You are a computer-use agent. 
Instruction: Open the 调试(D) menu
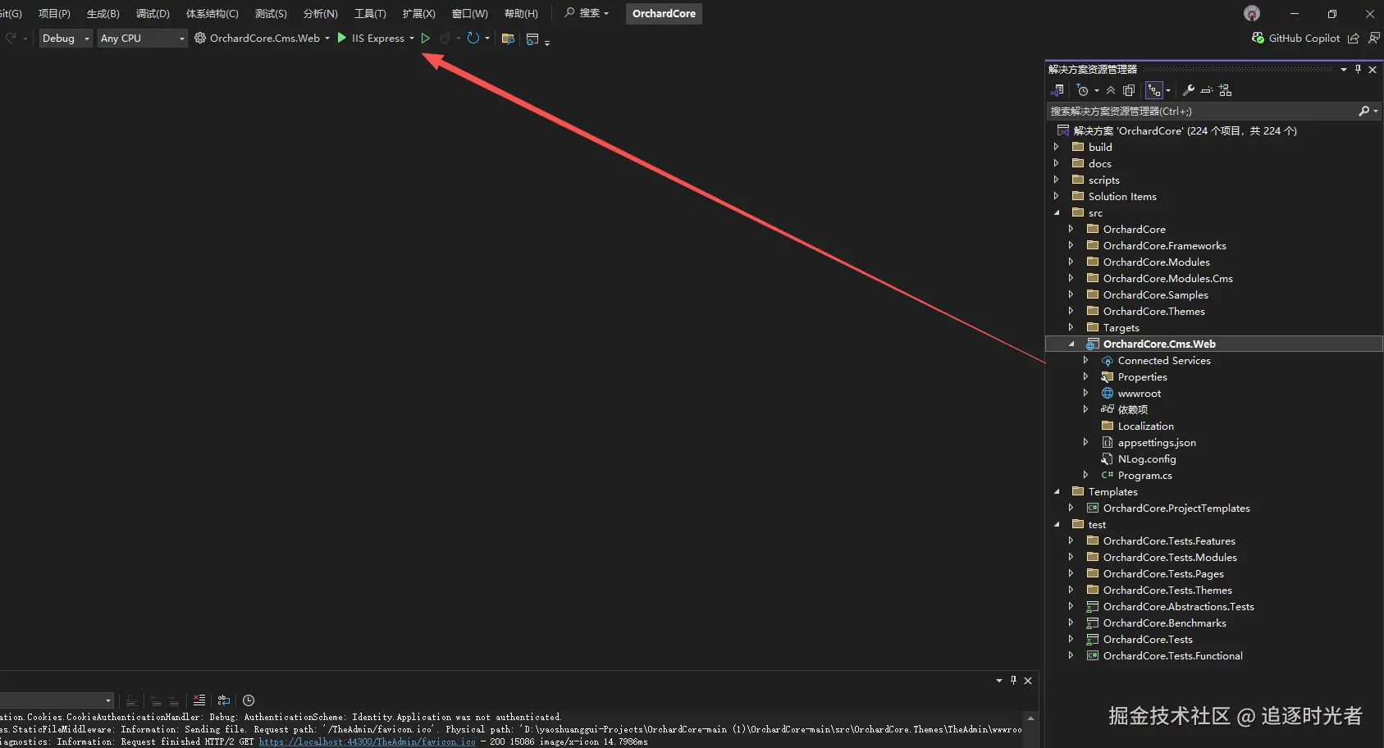tap(153, 13)
